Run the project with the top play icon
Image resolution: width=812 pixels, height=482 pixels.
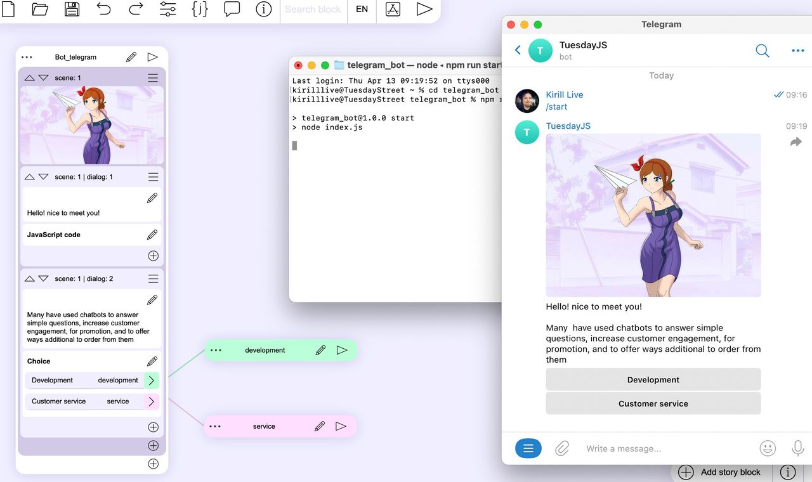(x=424, y=9)
